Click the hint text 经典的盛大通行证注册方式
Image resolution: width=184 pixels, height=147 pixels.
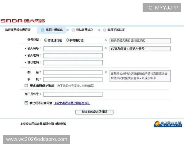click(x=128, y=41)
